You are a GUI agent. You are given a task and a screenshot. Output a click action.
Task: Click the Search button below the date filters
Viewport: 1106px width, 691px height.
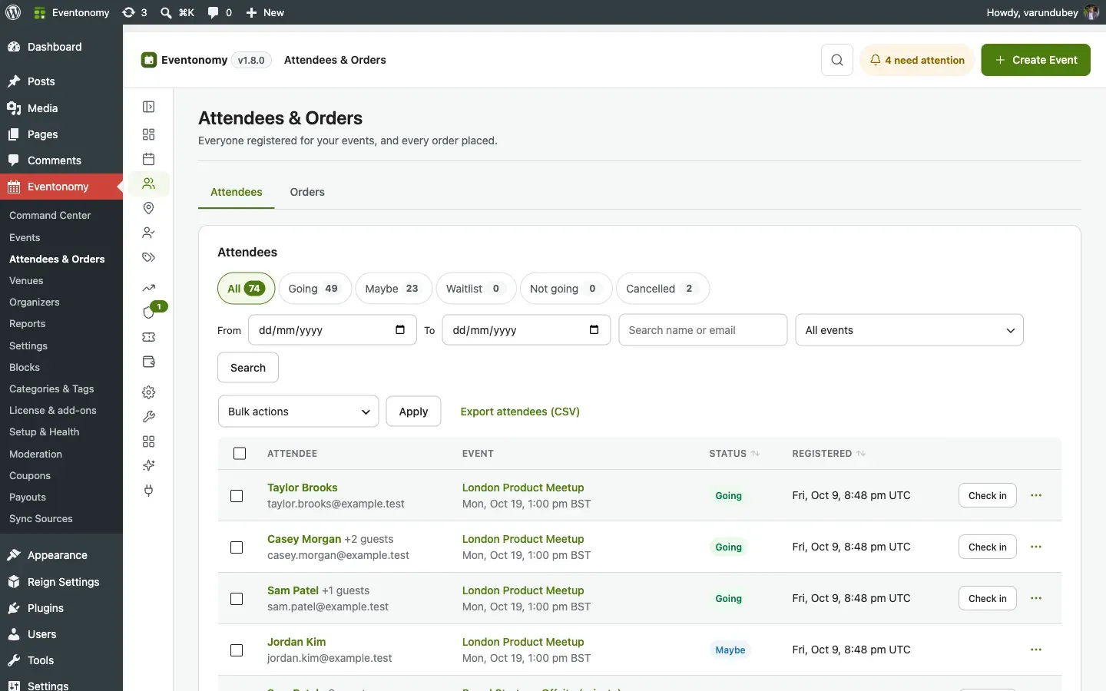(x=248, y=368)
